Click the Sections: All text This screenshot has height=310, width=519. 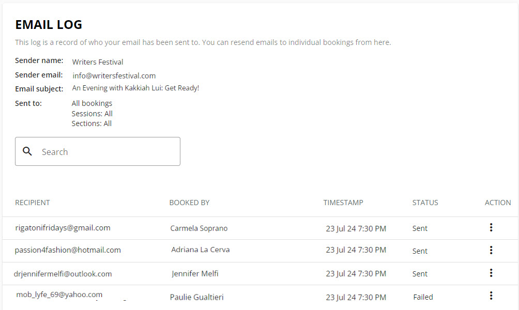point(91,123)
